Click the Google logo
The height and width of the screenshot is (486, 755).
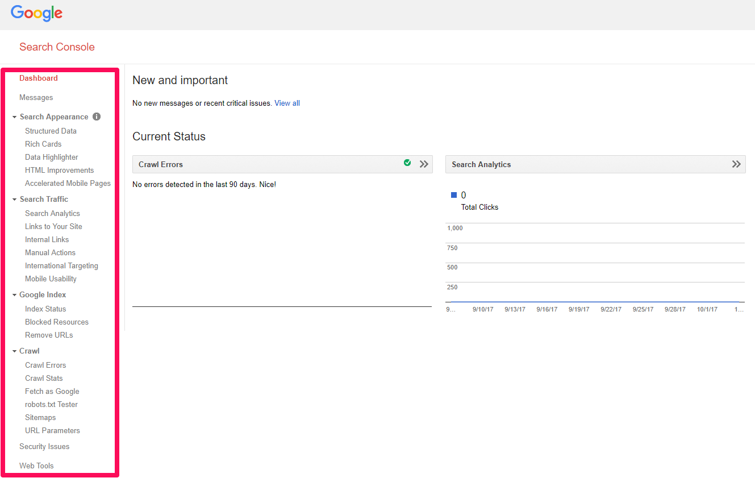pyautogui.click(x=36, y=14)
